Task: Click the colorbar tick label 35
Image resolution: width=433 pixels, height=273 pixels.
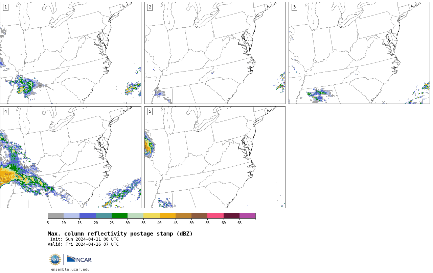Action: click(143, 223)
